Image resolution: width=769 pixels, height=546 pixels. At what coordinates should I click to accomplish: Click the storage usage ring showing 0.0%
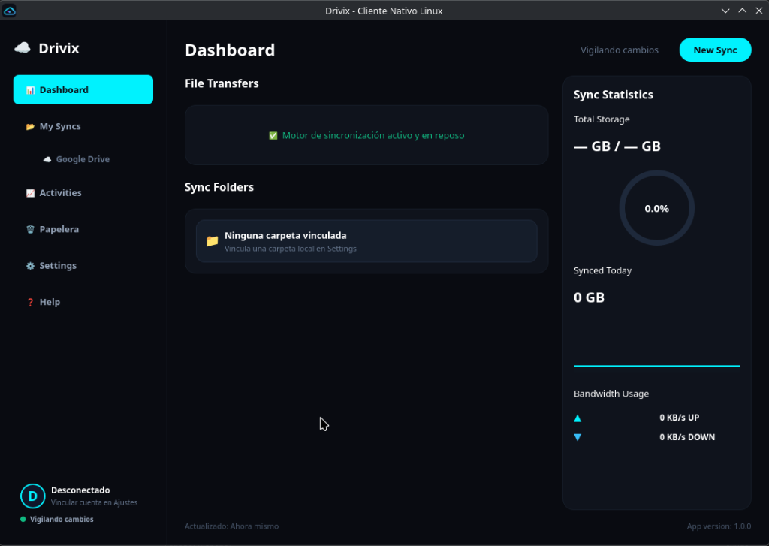656,208
